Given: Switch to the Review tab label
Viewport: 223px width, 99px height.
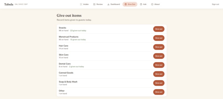Looking at the screenshot, I should (x=100, y=4).
